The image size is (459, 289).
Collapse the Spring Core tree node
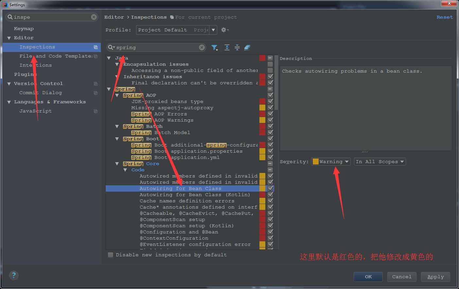coord(117,163)
